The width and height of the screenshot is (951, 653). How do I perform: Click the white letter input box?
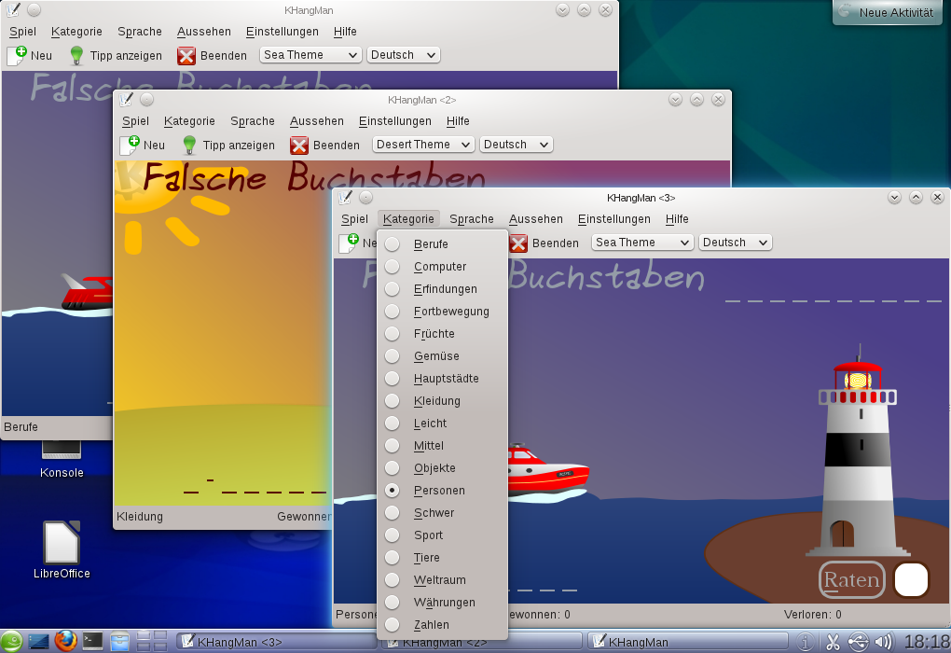911,579
